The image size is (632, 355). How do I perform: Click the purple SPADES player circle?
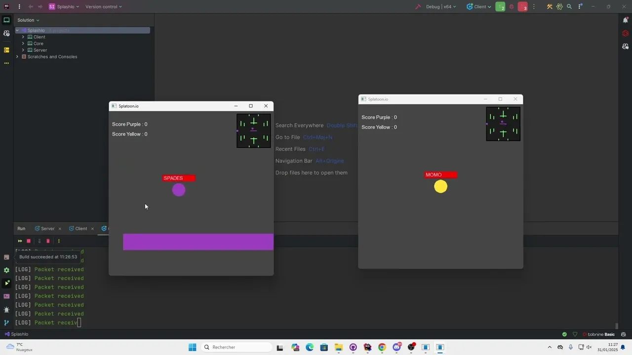[179, 190]
